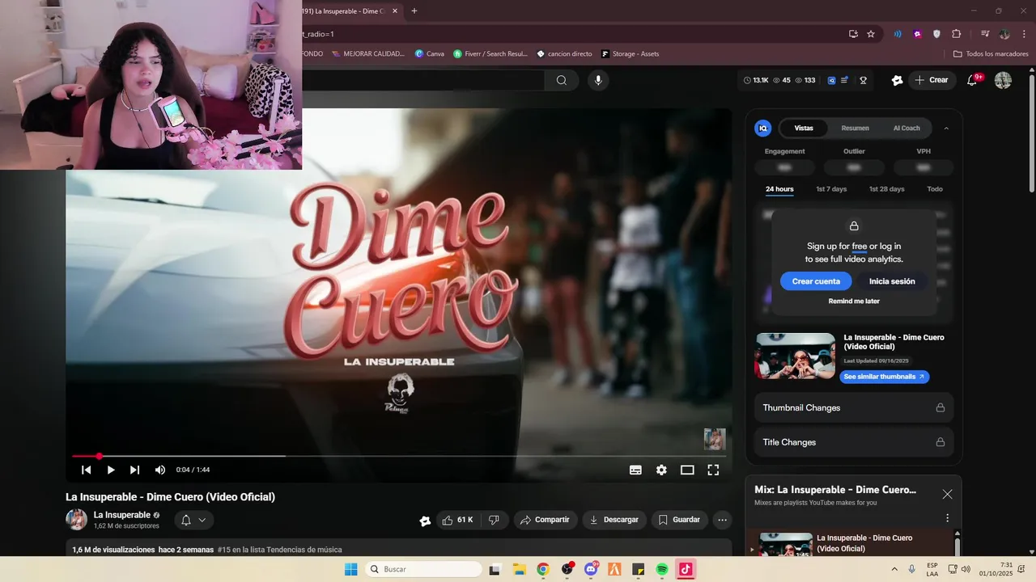
Task: Close the Mix playlist panel
Action: [947, 494]
